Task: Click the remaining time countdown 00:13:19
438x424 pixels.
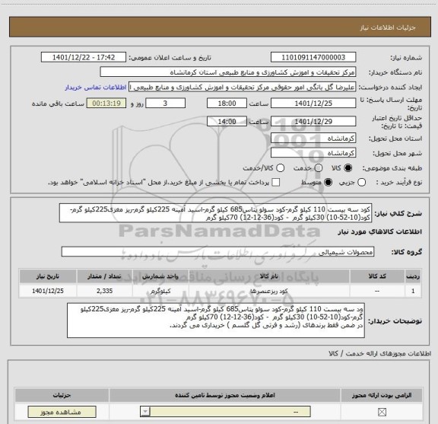Action: [106, 104]
